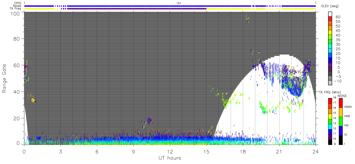
Task: Click x-axis tick label '18'
Action: pyautogui.click(x=243, y=152)
